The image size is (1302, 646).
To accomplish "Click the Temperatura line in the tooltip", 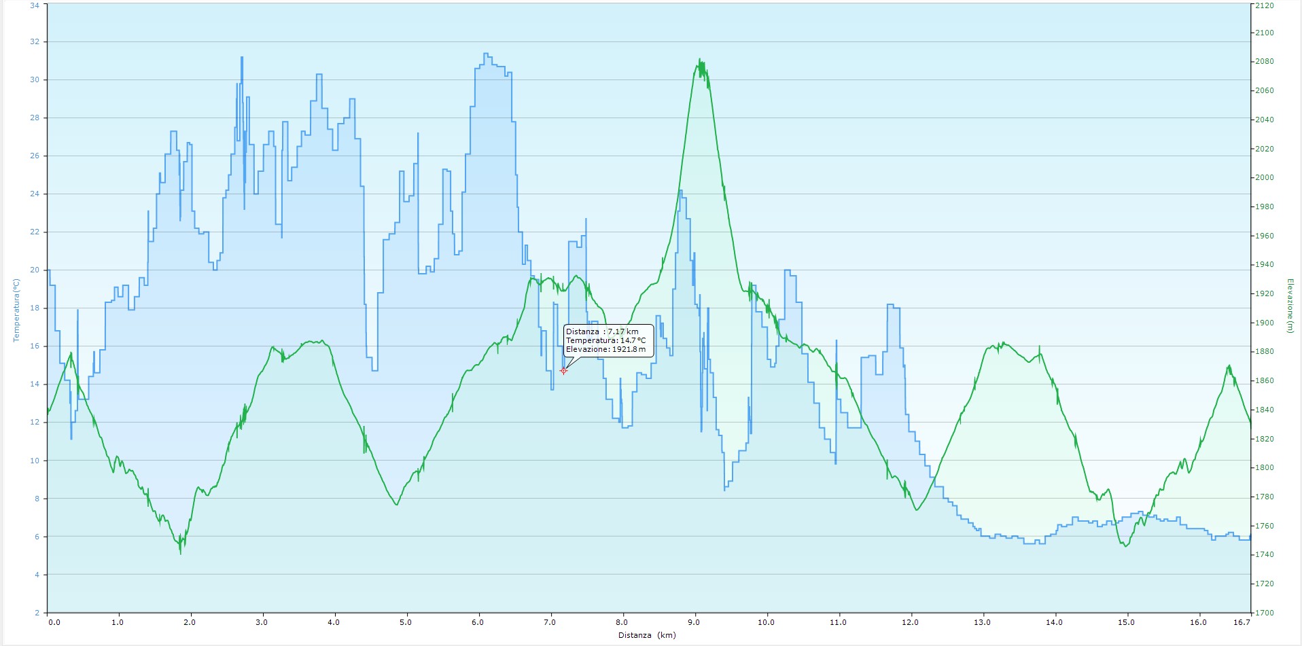I will (x=605, y=340).
